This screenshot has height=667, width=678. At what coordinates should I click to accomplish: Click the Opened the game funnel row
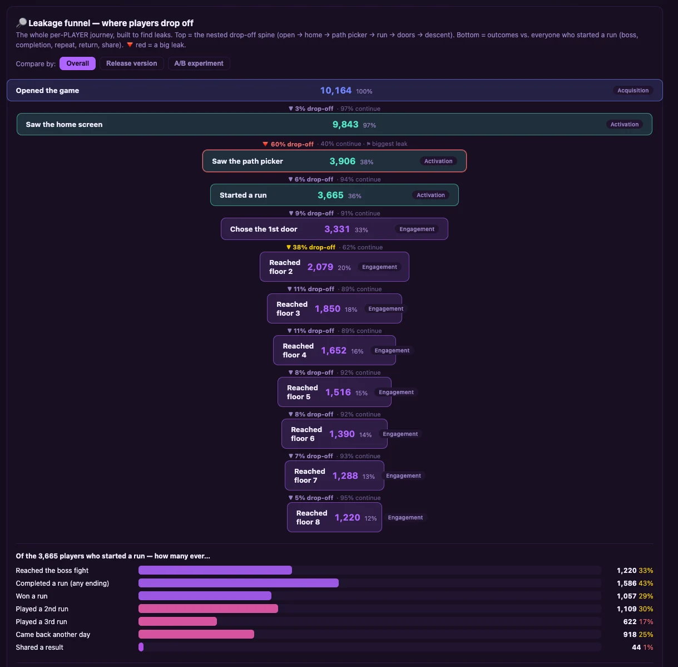(x=334, y=90)
